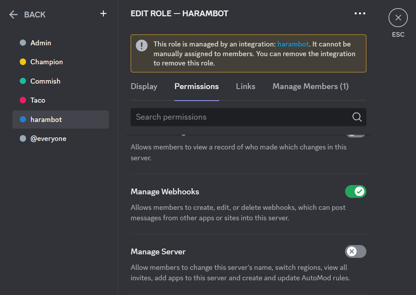
Task: Click the back arrow icon
Action: tap(13, 15)
